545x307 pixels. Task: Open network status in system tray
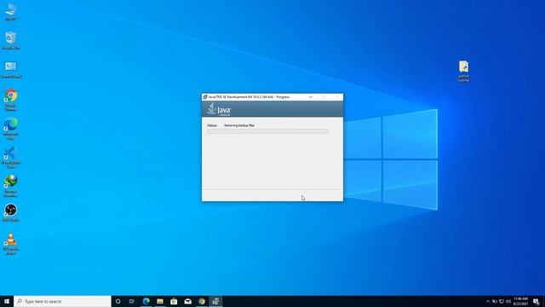point(502,301)
